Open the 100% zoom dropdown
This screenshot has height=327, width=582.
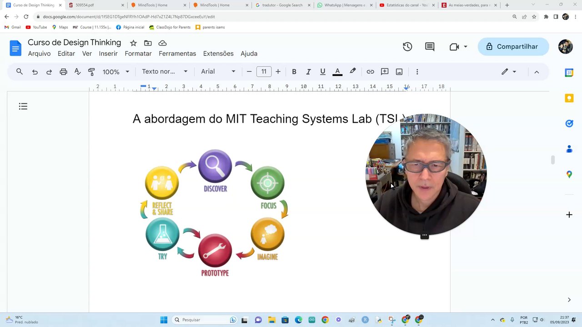(116, 72)
